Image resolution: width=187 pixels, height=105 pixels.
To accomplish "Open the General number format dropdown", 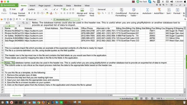I will coord(112,9).
